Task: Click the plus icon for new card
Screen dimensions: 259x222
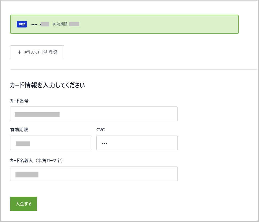Action: (19, 52)
